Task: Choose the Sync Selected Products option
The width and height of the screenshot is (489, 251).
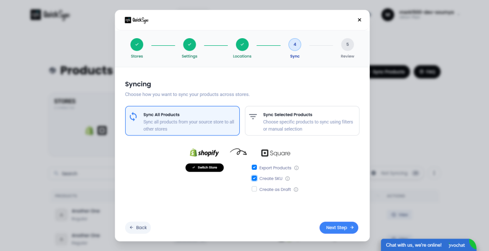Action: click(x=302, y=121)
